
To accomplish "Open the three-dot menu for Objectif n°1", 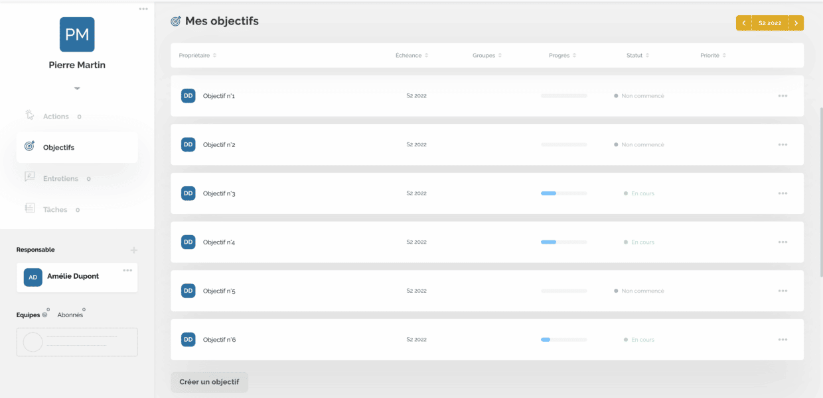I will [x=783, y=96].
